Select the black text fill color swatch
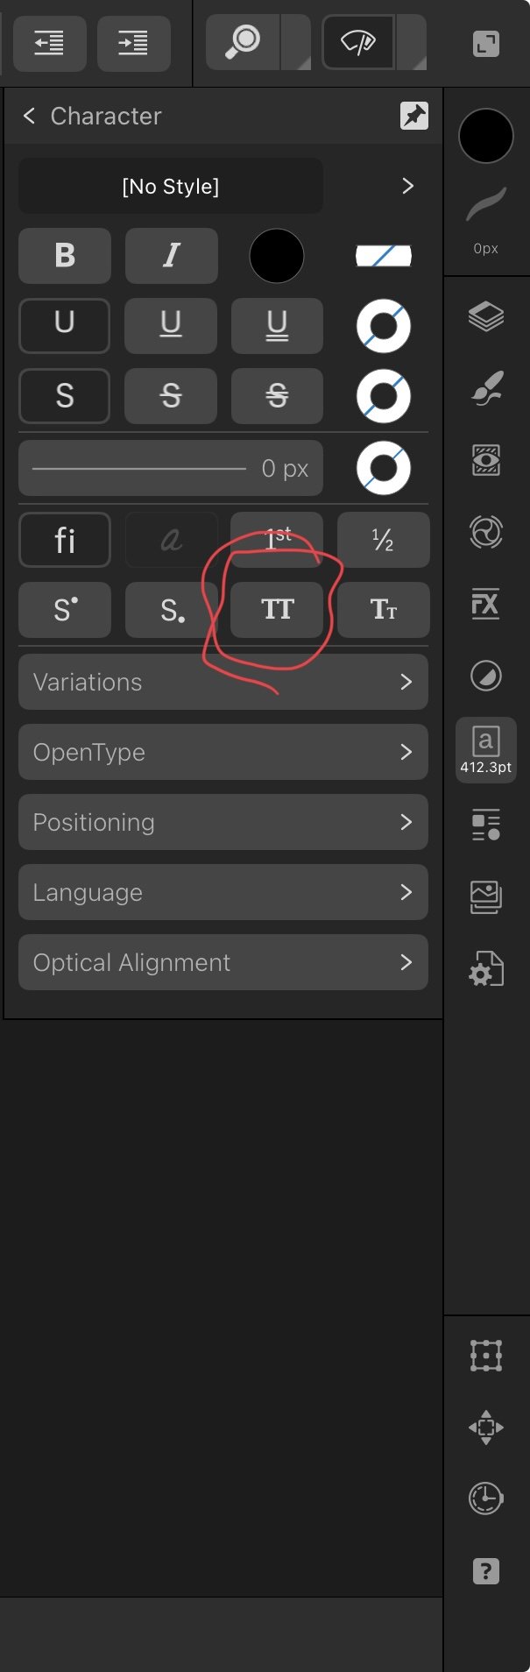This screenshot has height=1672, width=530. [x=277, y=256]
